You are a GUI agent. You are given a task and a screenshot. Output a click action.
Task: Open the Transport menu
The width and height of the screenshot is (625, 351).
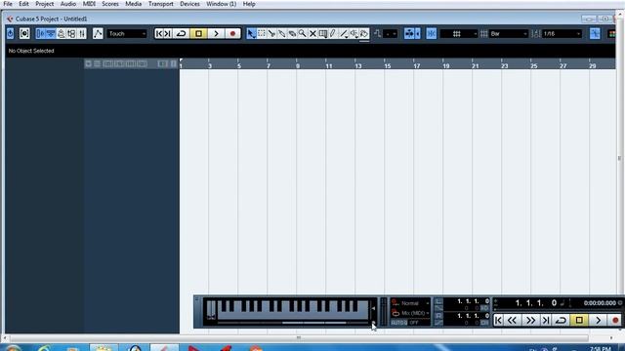pyautogui.click(x=160, y=4)
